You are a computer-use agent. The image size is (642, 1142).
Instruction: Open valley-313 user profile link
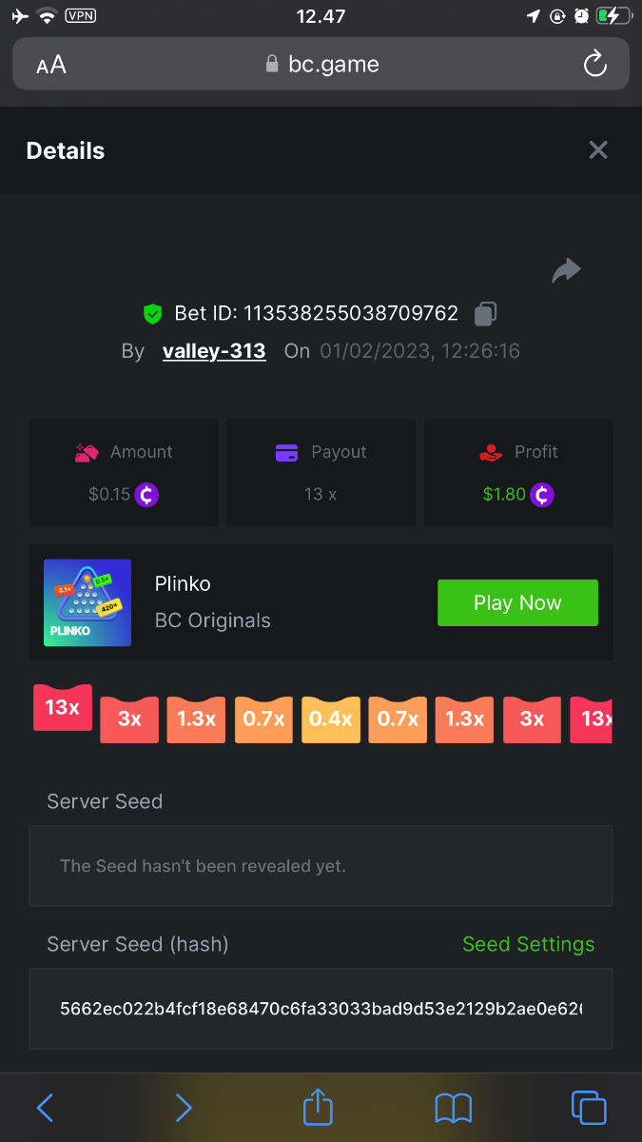pos(214,351)
